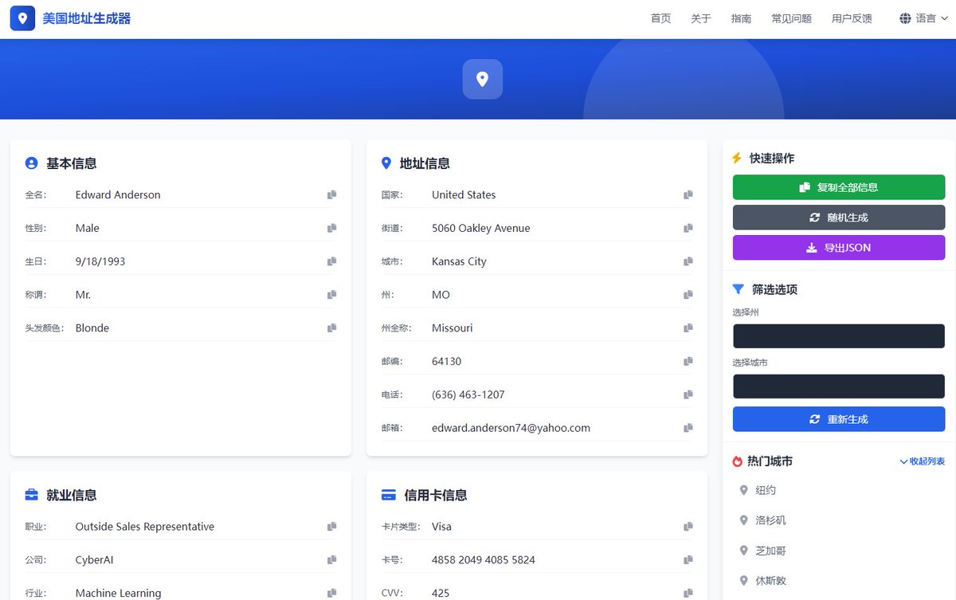This screenshot has width=956, height=600.
Task: Click the 就业信息 section heading
Action: tap(72, 496)
